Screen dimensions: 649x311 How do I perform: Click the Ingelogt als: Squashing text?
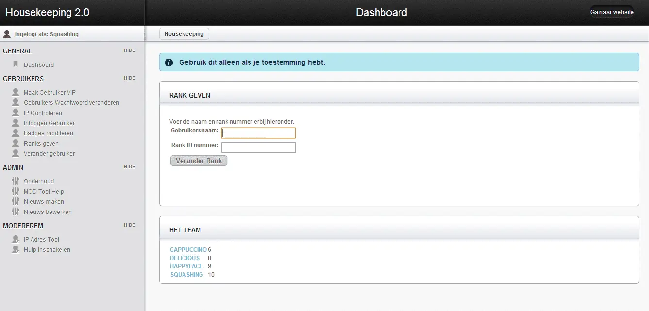pyautogui.click(x=47, y=34)
